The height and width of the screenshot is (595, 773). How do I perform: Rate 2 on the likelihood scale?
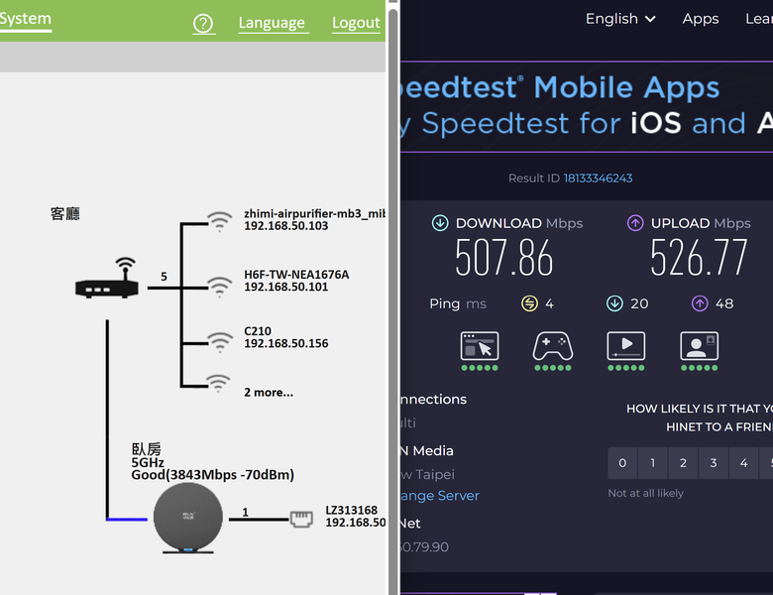[x=683, y=463]
